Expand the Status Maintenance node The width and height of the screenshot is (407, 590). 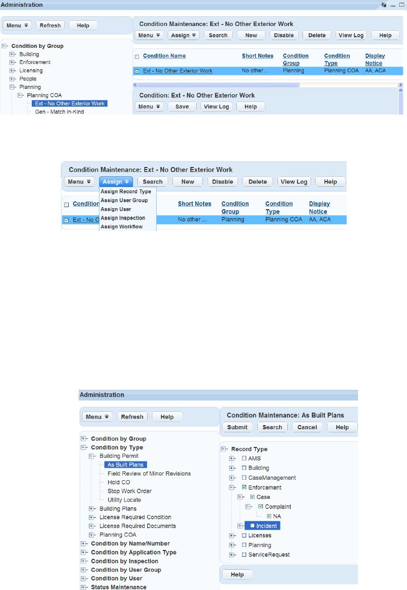pyautogui.click(x=84, y=587)
